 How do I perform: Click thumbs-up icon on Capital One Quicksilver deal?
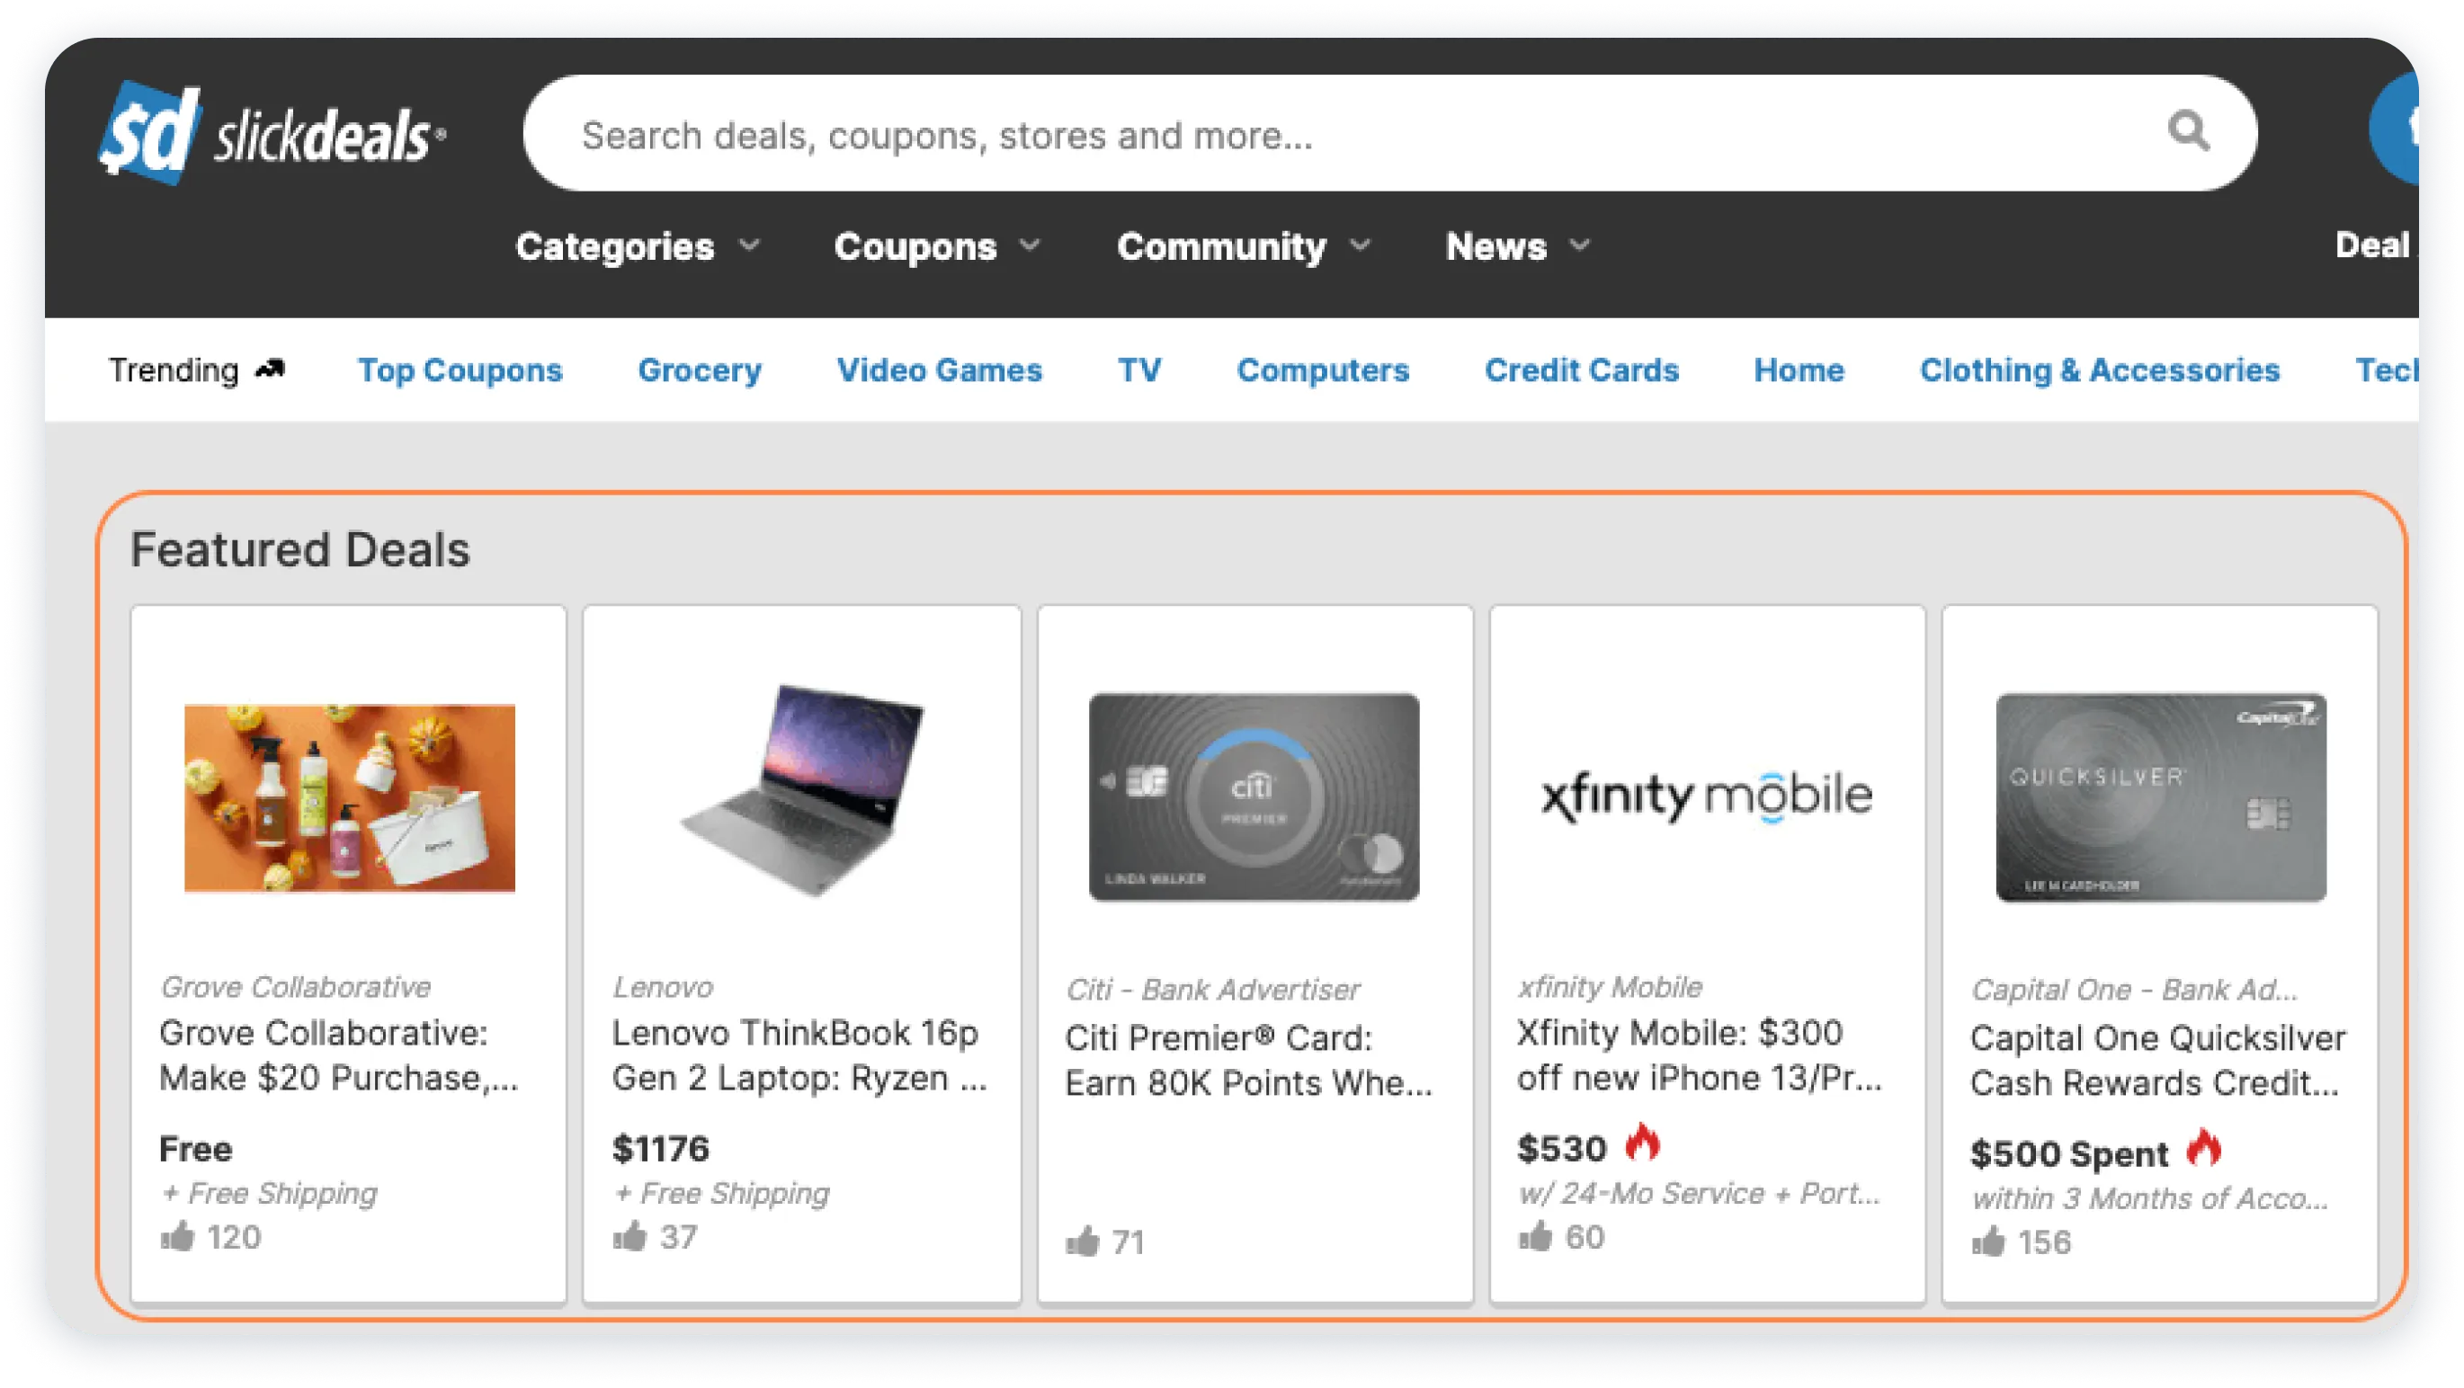(x=1988, y=1241)
